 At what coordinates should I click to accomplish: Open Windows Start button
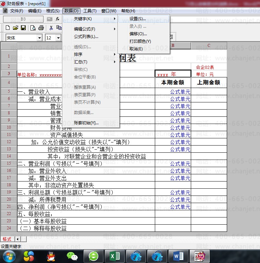(9, 256)
